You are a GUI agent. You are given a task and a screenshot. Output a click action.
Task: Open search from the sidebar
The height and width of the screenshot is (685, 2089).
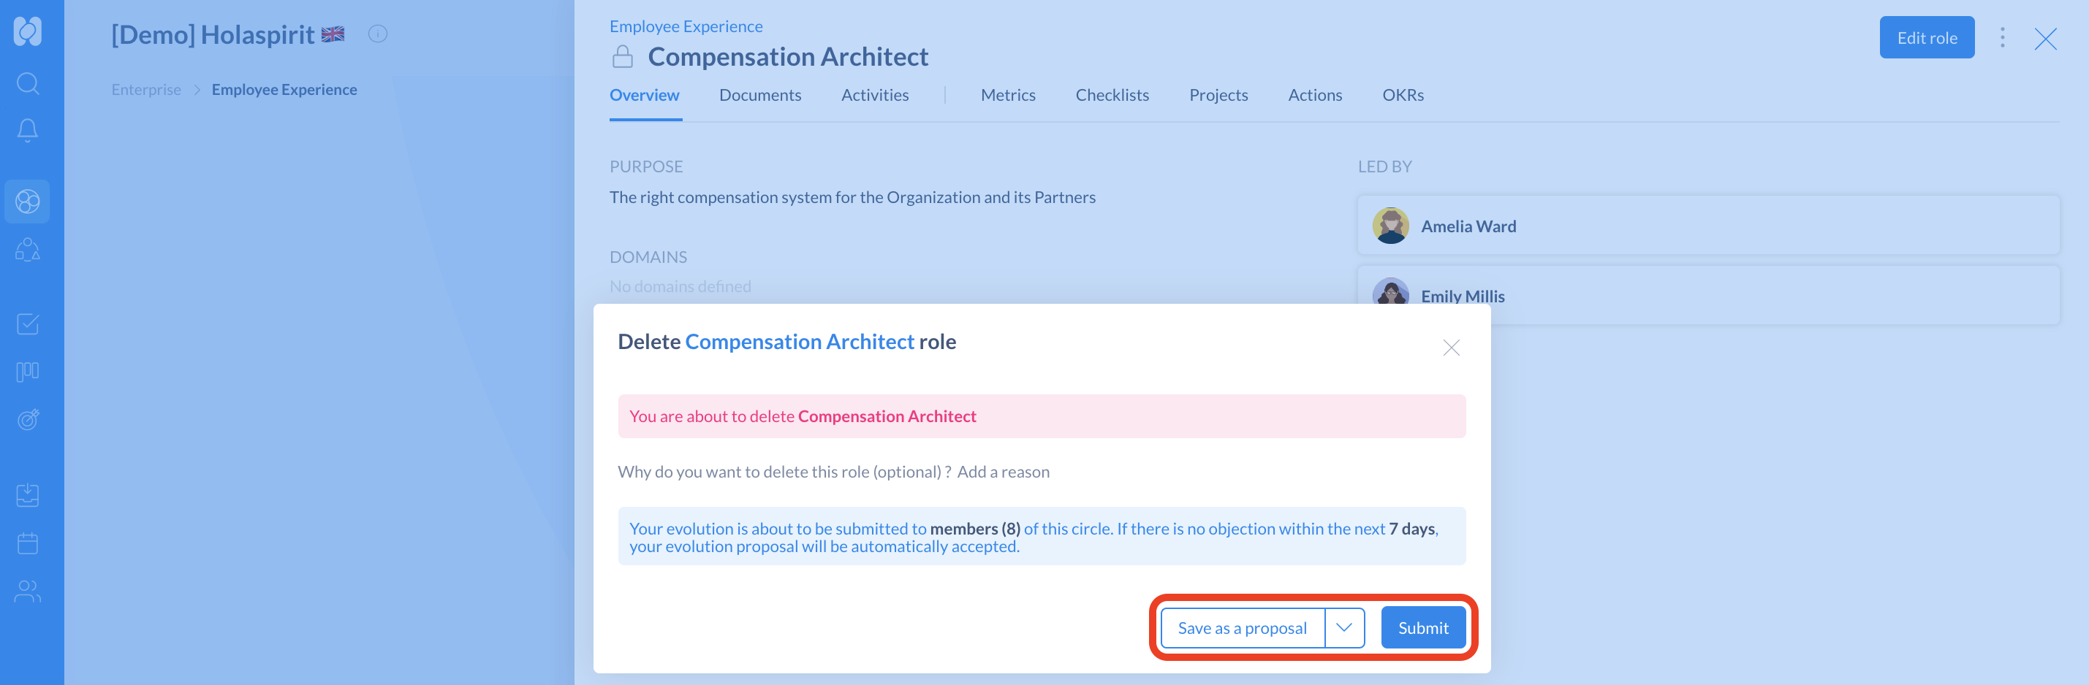click(x=28, y=83)
